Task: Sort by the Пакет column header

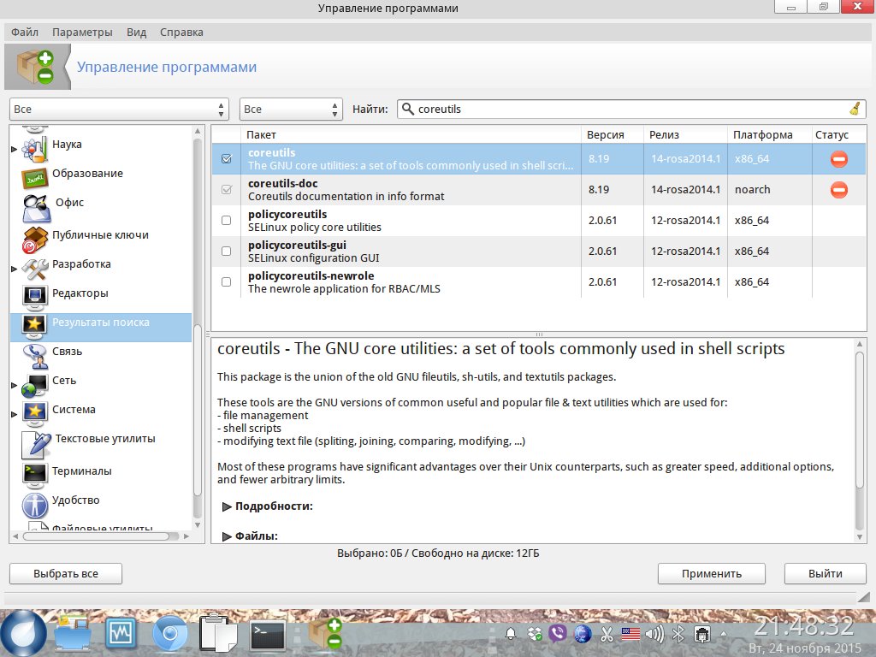Action: point(411,134)
